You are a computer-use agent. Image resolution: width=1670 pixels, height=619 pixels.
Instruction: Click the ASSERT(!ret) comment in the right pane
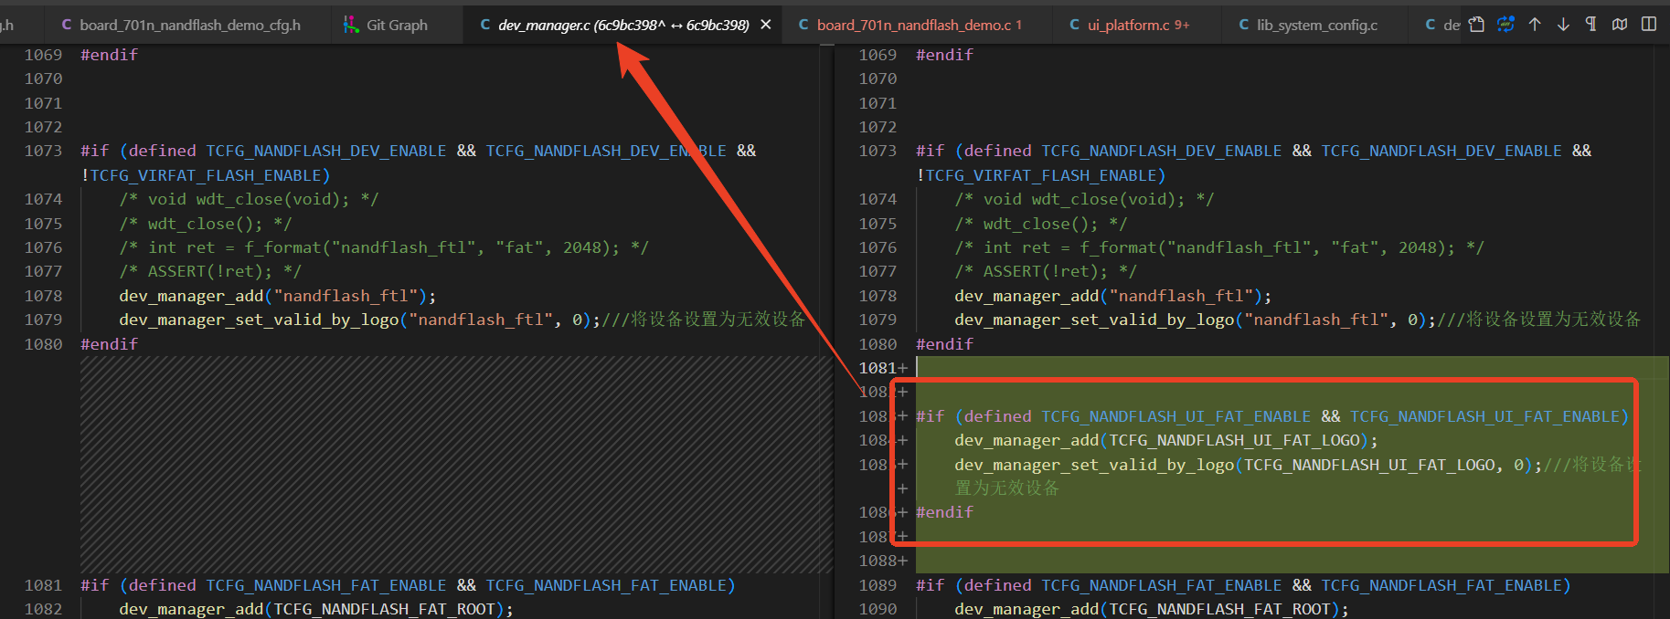pyautogui.click(x=1046, y=271)
